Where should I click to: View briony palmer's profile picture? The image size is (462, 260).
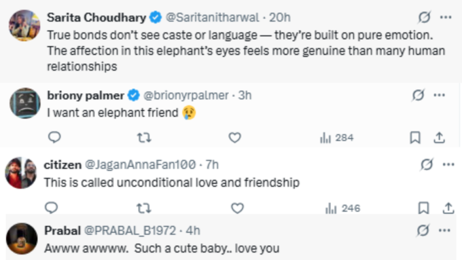(25, 103)
